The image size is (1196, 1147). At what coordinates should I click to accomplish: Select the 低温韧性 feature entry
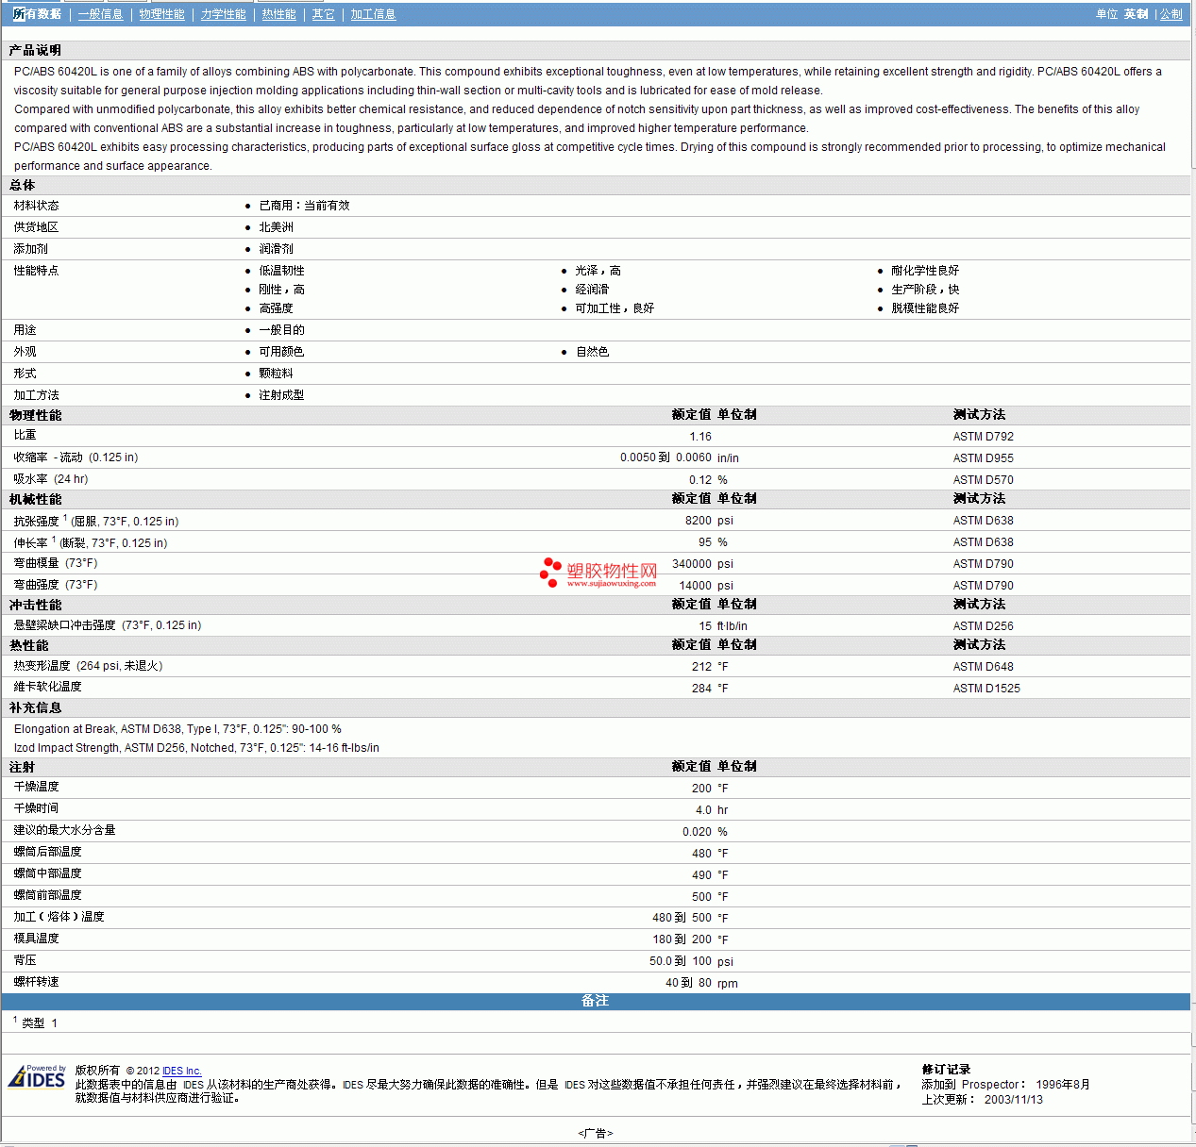281,271
